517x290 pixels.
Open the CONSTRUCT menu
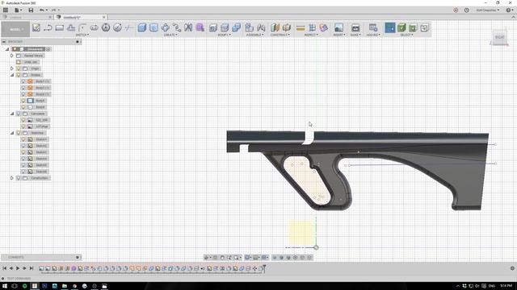[x=280, y=35]
